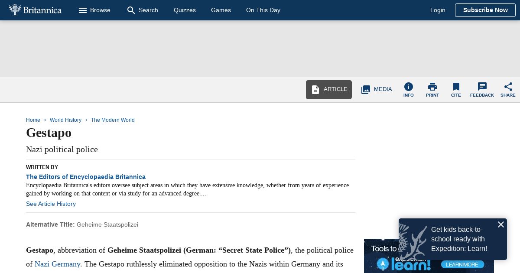520x273 pixels.
Task: Click the Print printer icon
Action: click(432, 87)
